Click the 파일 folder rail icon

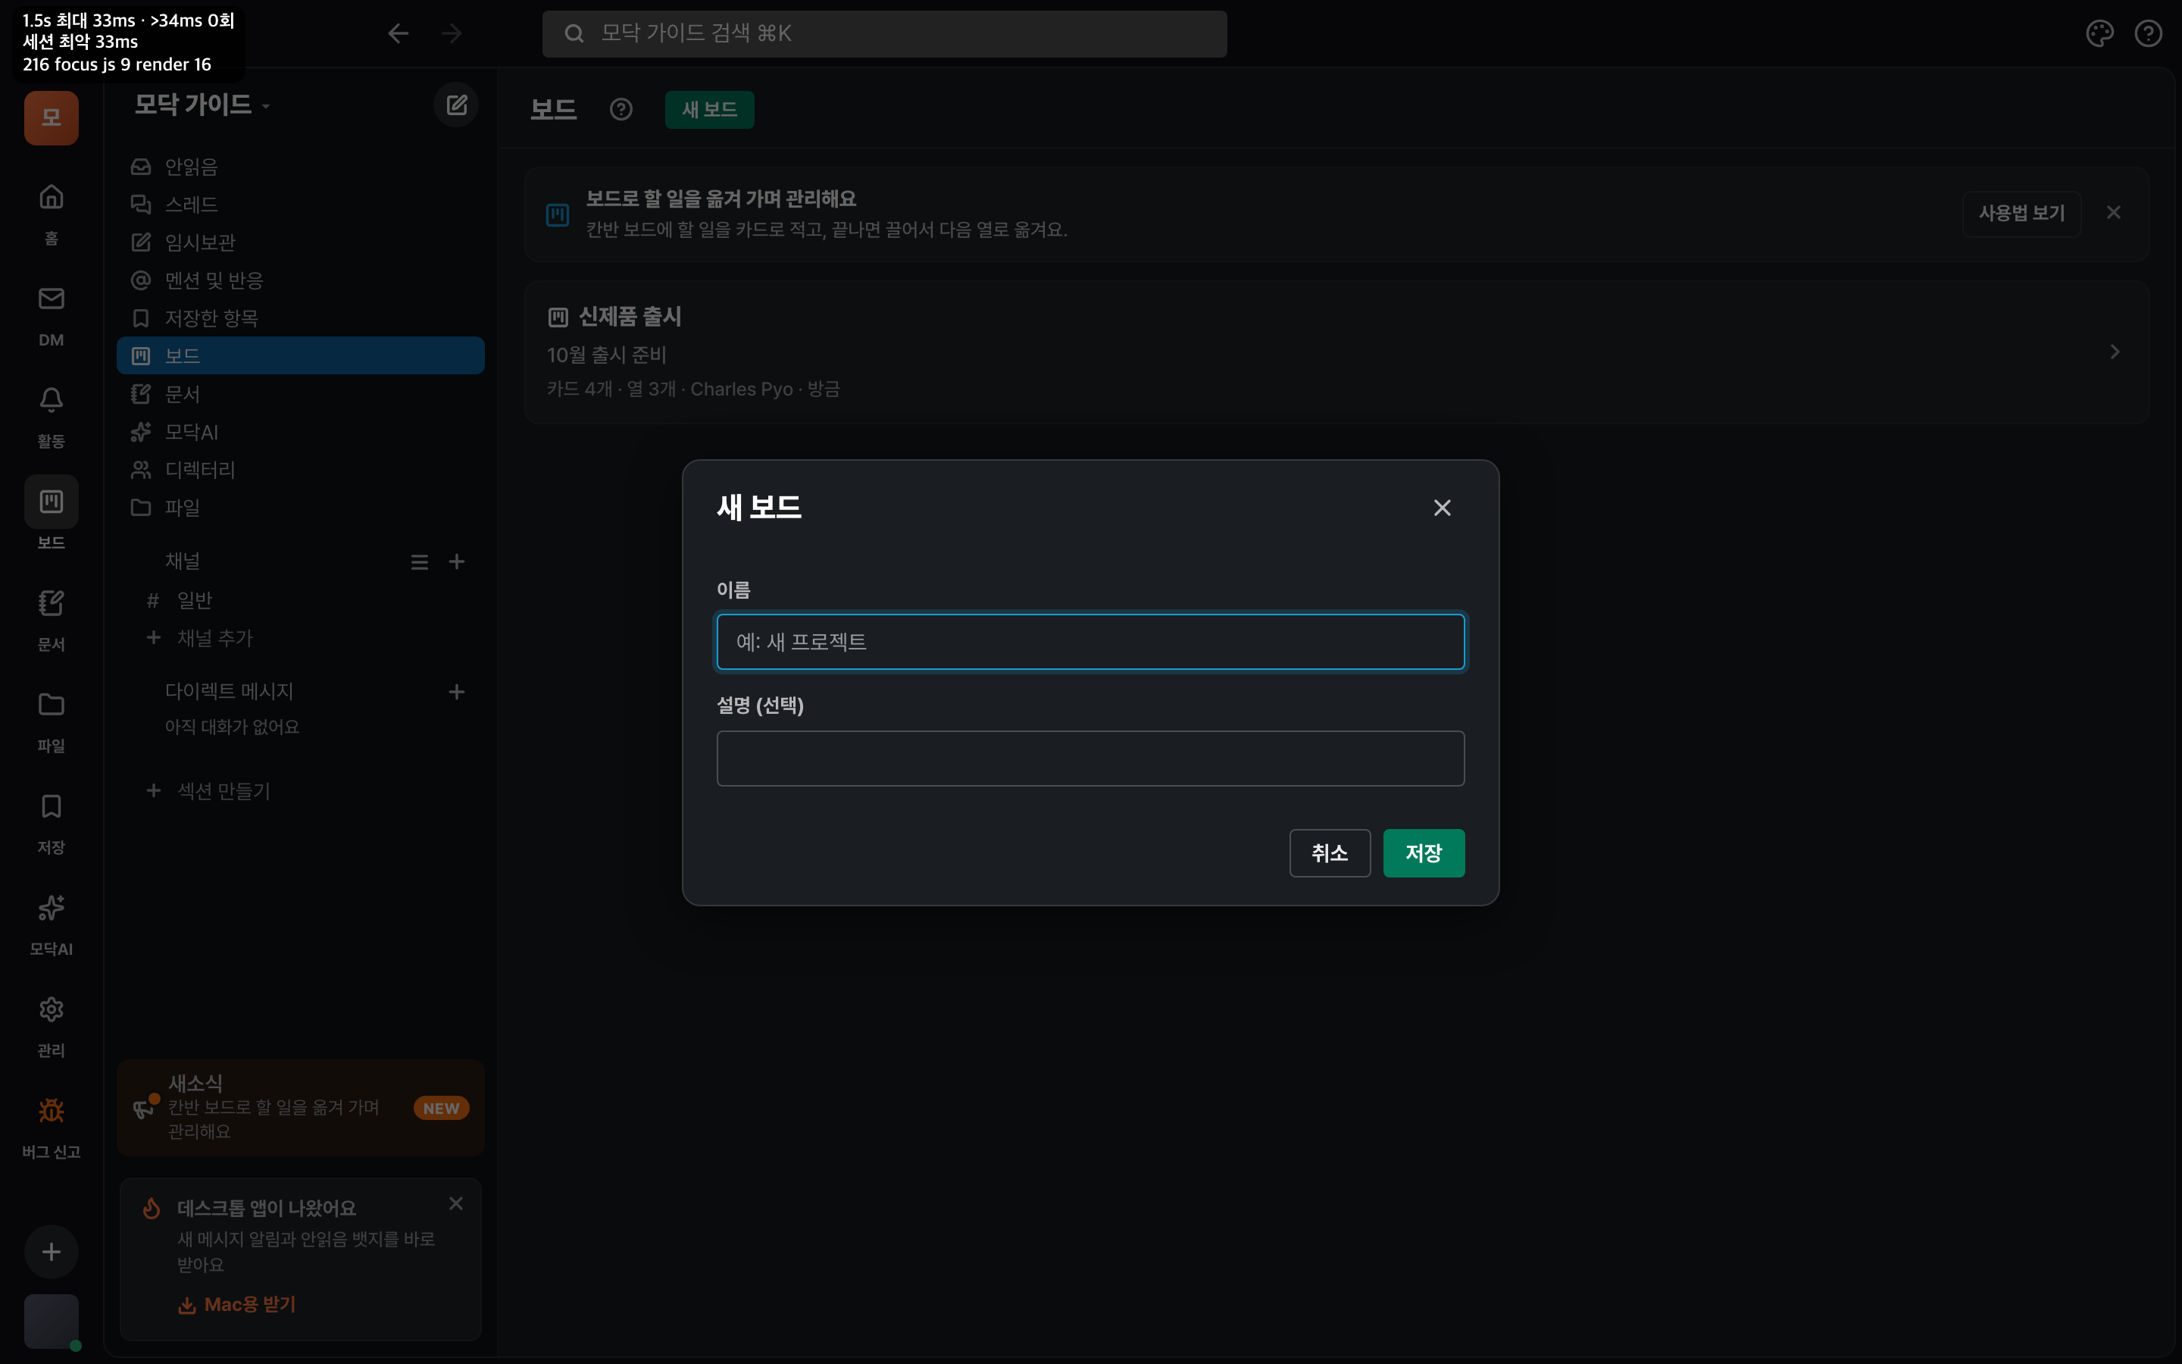[x=52, y=705]
